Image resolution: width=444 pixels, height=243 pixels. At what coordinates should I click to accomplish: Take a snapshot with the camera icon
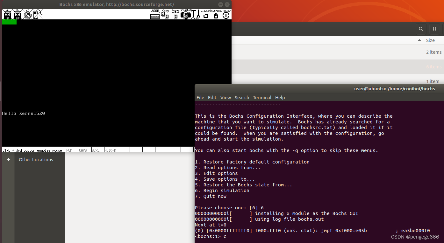coord(185,14)
